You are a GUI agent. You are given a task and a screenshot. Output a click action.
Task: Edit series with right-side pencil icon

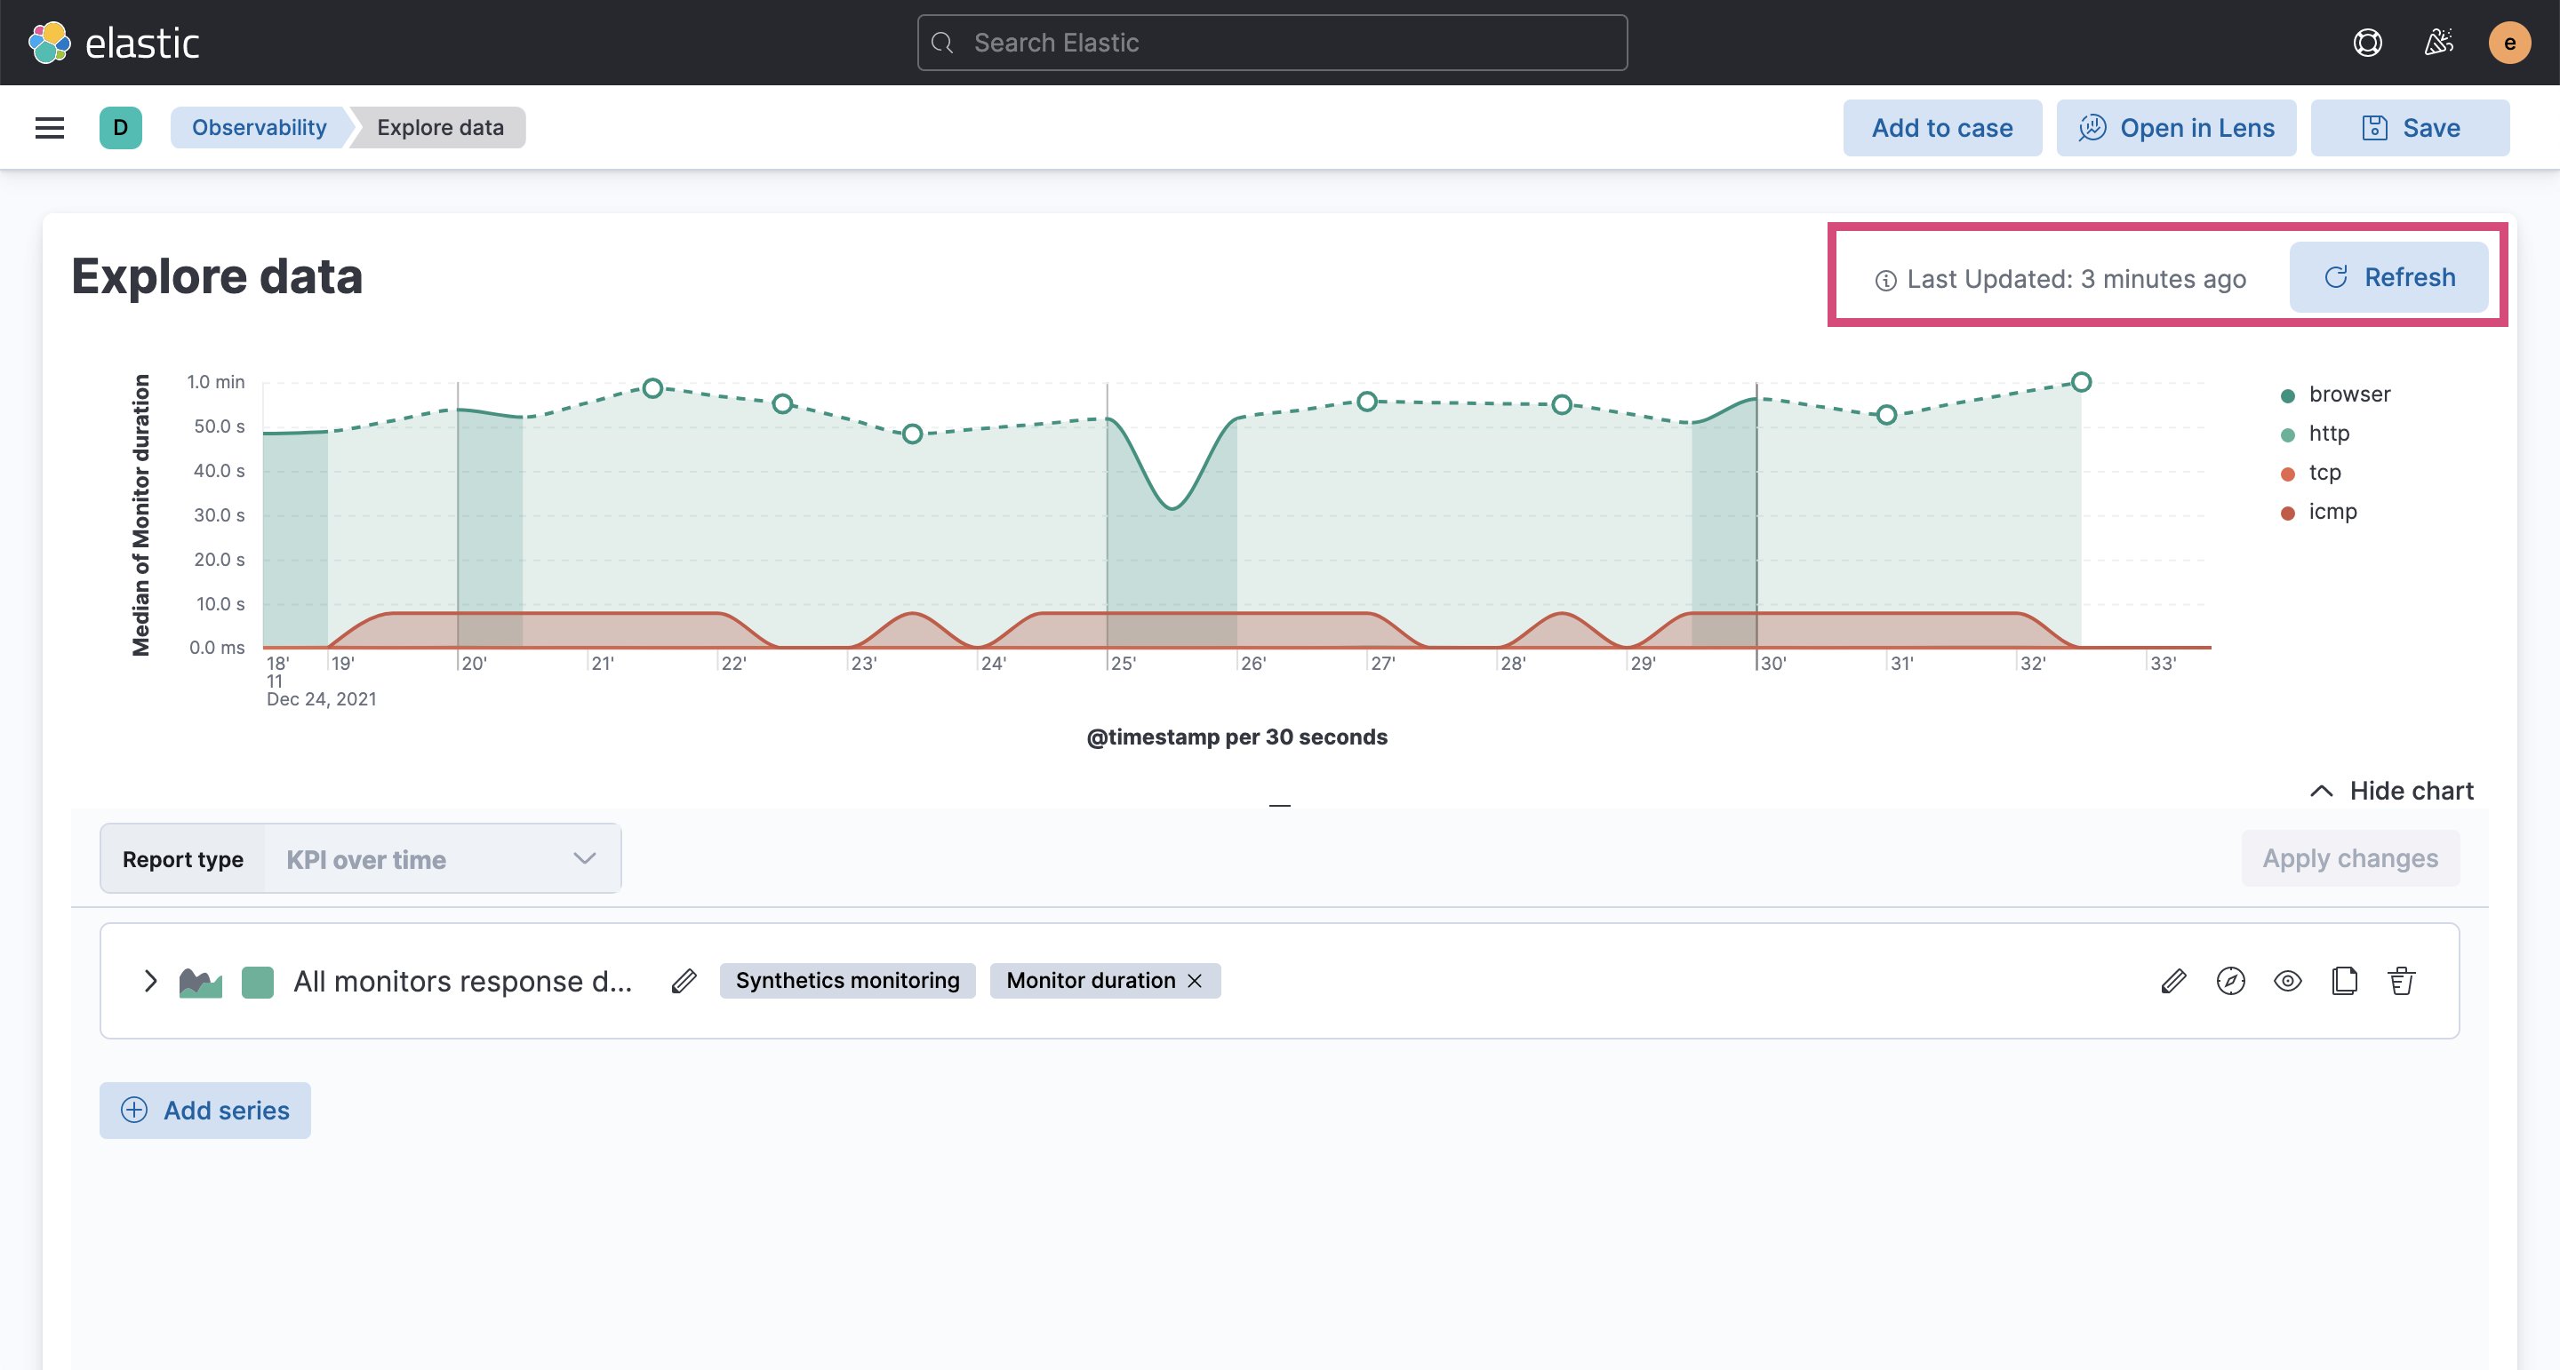pyautogui.click(x=2173, y=982)
